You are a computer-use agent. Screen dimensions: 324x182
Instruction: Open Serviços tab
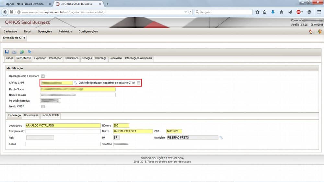pos(87,58)
